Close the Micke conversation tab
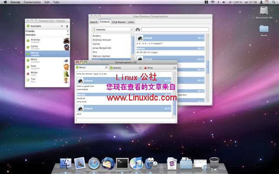 point(174,68)
